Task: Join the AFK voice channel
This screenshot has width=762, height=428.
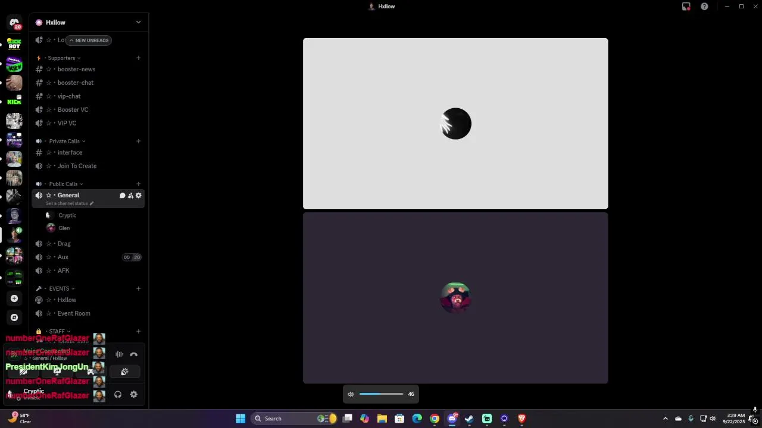Action: (x=88, y=271)
